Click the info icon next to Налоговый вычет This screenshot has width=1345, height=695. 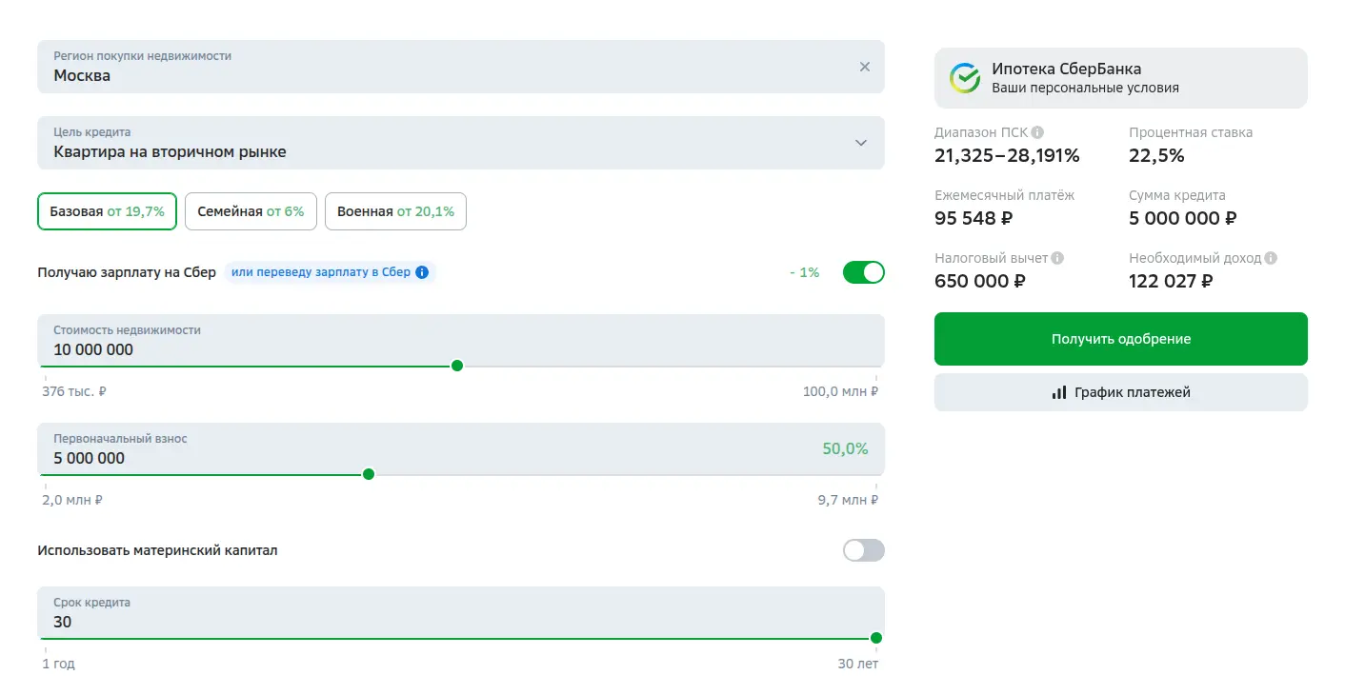pos(1057,258)
